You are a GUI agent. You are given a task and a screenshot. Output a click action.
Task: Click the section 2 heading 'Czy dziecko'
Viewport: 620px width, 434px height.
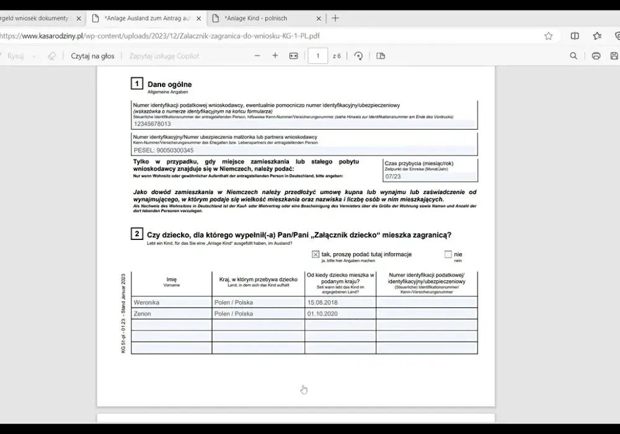click(x=299, y=235)
